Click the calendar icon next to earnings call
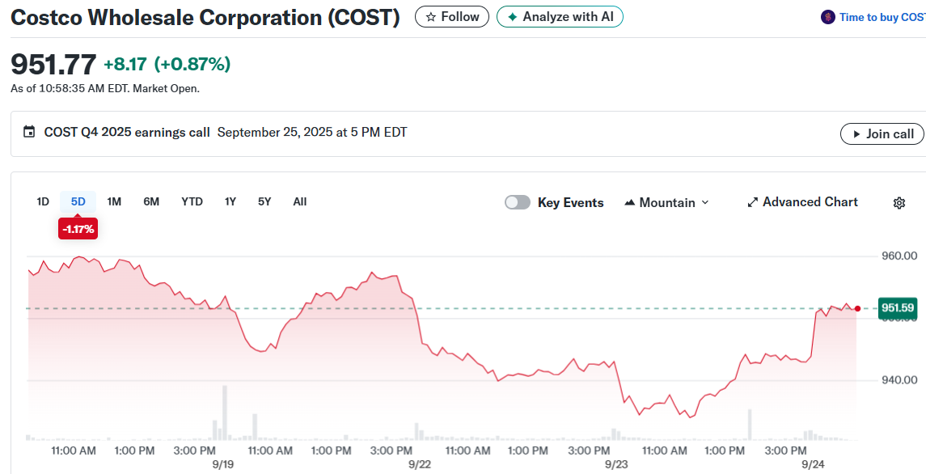 29,132
